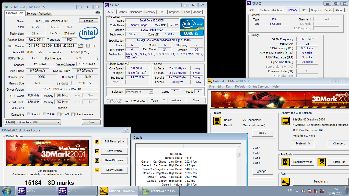Click the power plug tray icon
349x196 pixels.
tap(316, 191)
